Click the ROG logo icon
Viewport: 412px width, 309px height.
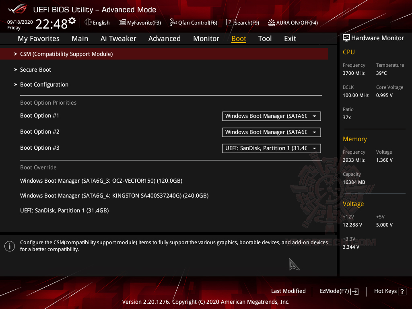(17, 9)
